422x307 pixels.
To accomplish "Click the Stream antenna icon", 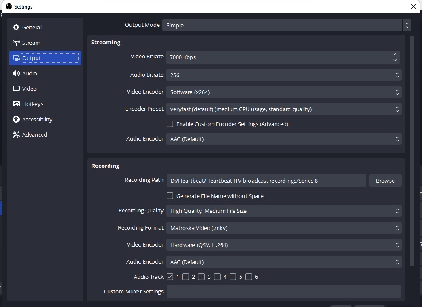I will point(16,43).
